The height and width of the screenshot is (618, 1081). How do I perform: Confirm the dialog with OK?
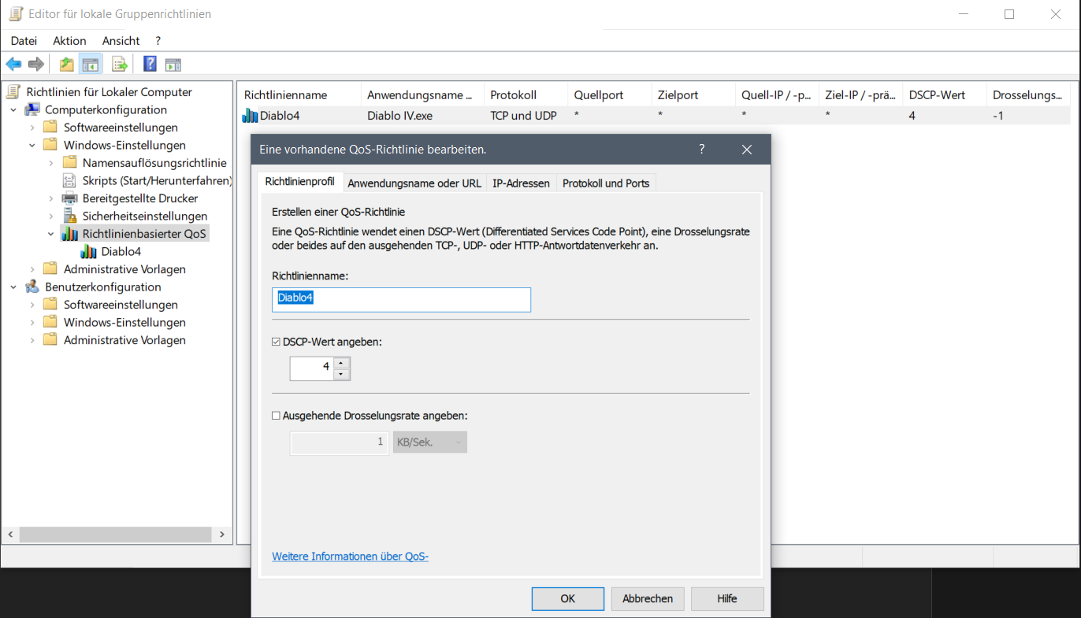click(x=567, y=598)
